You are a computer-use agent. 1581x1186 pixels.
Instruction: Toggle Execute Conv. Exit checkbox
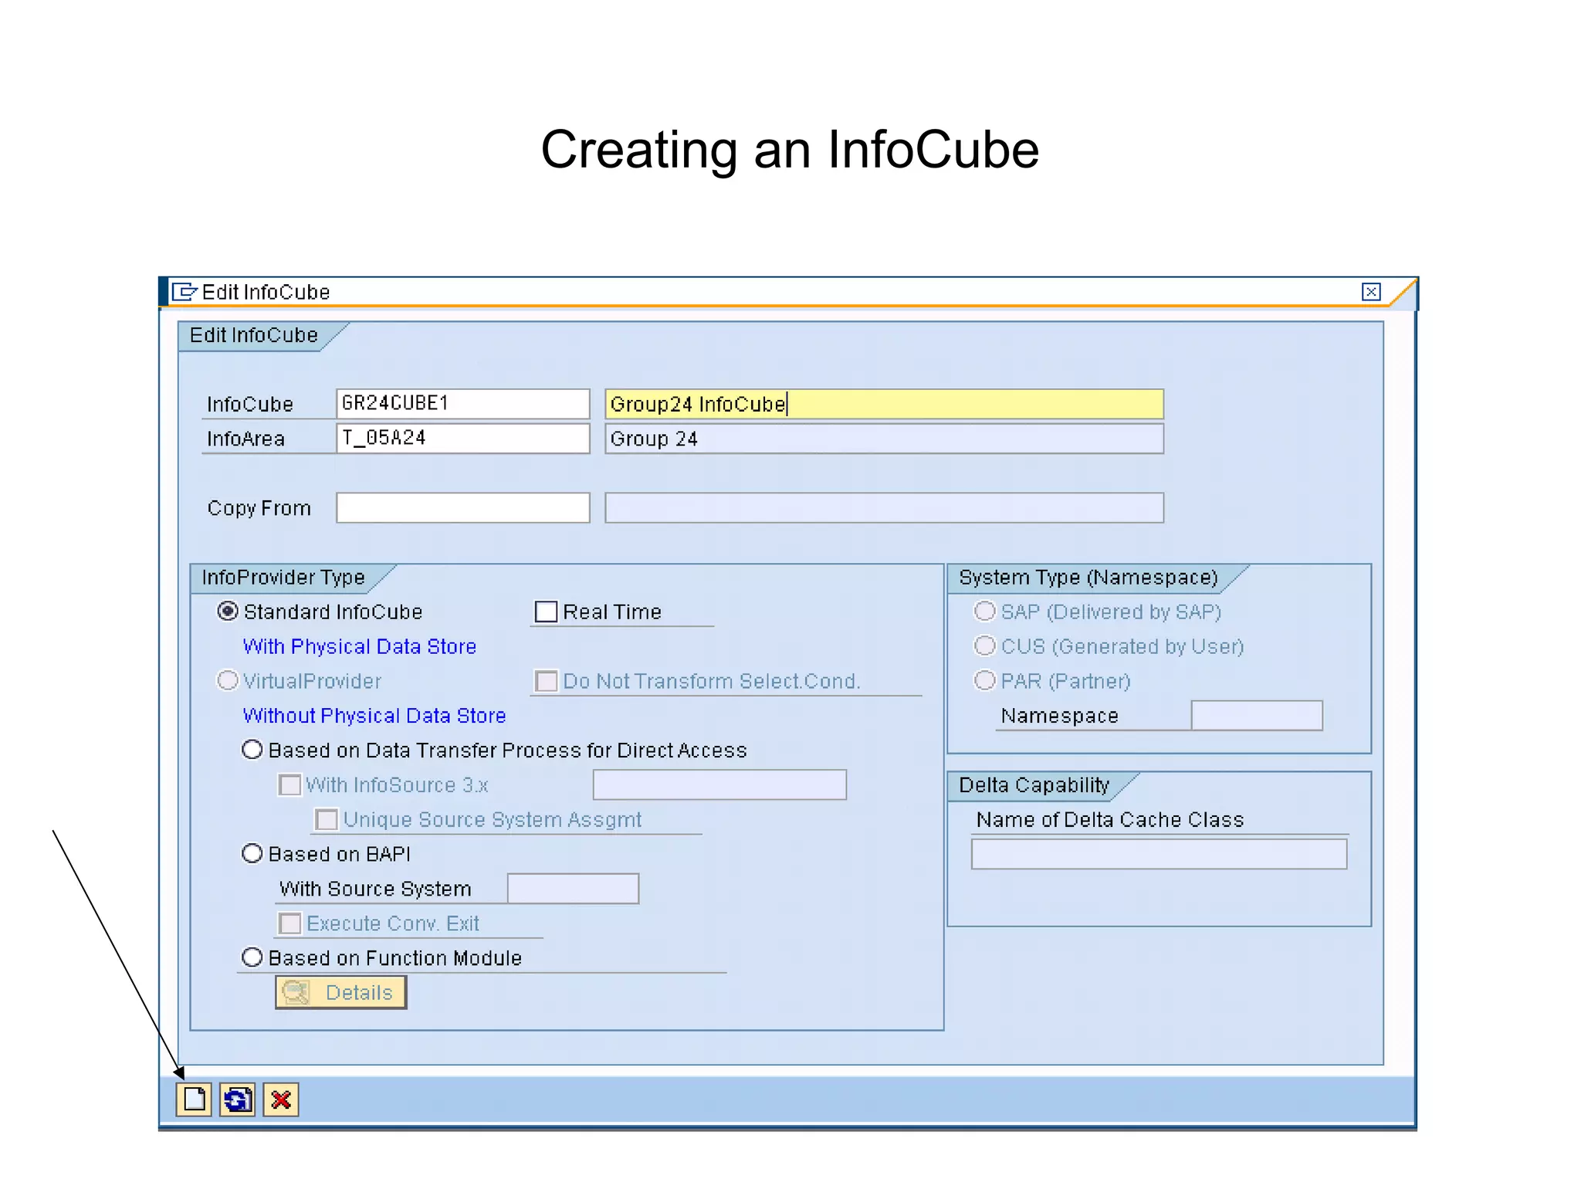tap(290, 923)
